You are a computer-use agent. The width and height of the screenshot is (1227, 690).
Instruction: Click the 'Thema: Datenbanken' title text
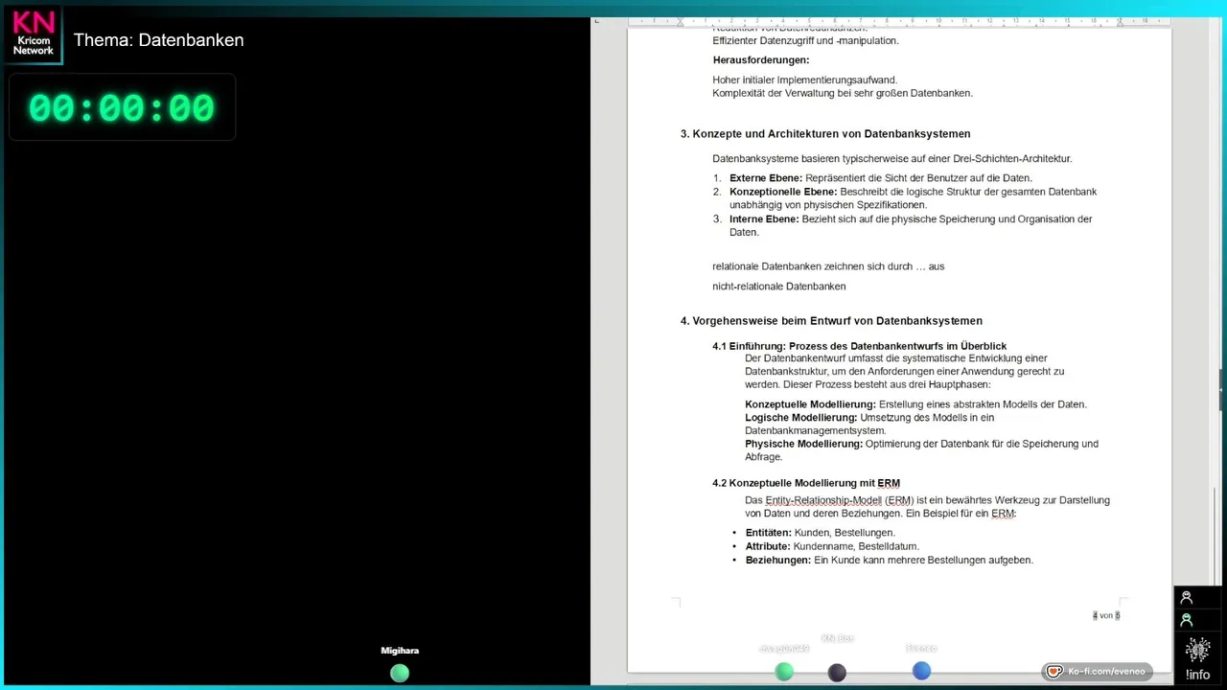click(x=159, y=40)
